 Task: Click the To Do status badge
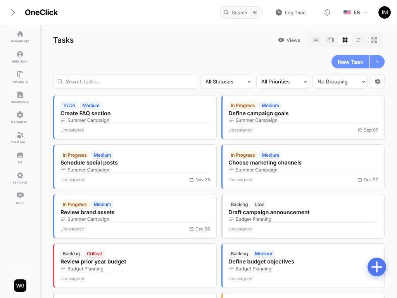click(x=69, y=106)
